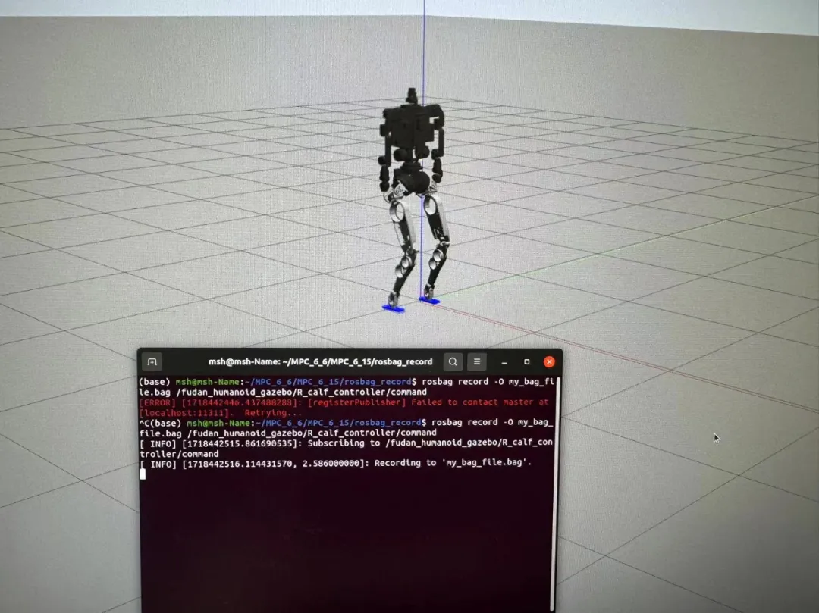819x613 pixels.
Task: Maximize the terminal window
Action: pos(526,362)
